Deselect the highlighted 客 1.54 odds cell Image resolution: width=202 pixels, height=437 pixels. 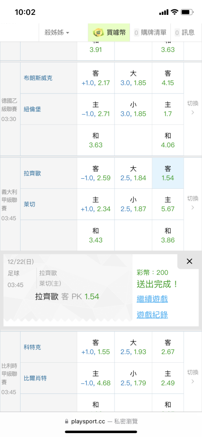coord(168,173)
